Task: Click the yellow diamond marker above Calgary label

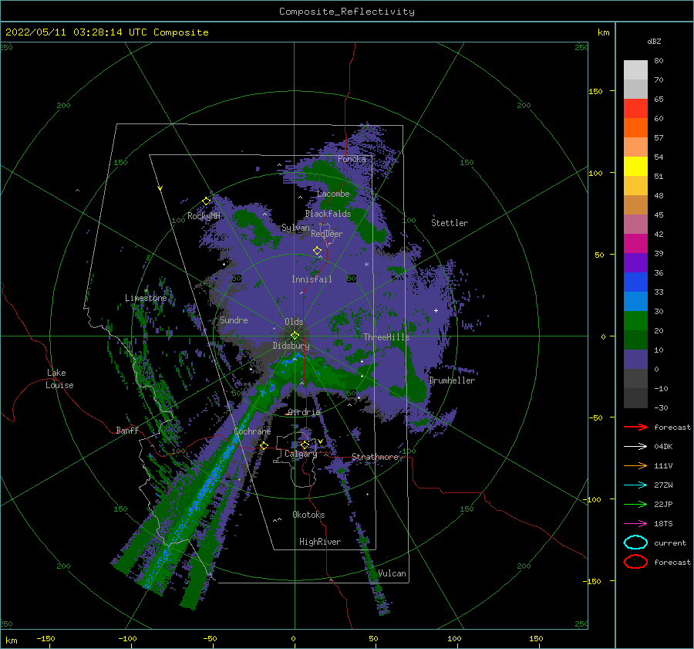Action: (305, 444)
